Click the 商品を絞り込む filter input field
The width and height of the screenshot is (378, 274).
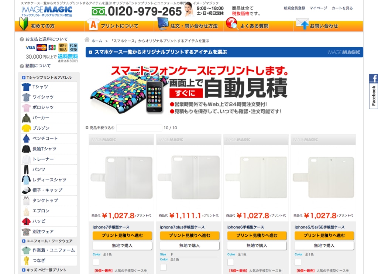point(139,128)
